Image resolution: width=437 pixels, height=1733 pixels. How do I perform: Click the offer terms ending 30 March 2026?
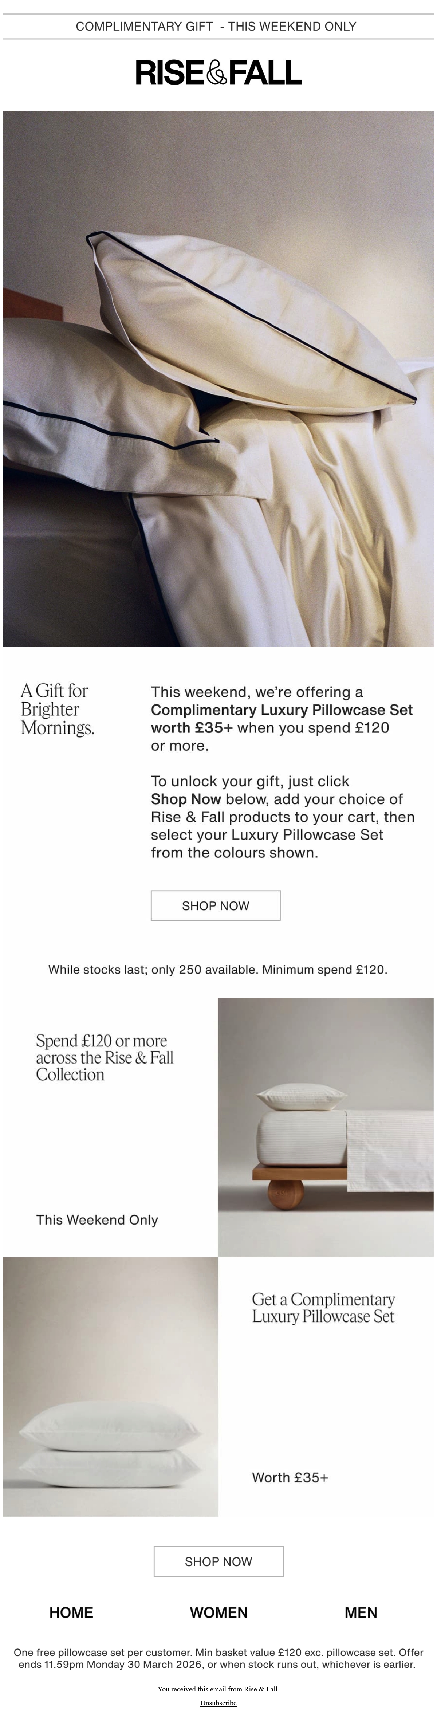pyautogui.click(x=218, y=1658)
